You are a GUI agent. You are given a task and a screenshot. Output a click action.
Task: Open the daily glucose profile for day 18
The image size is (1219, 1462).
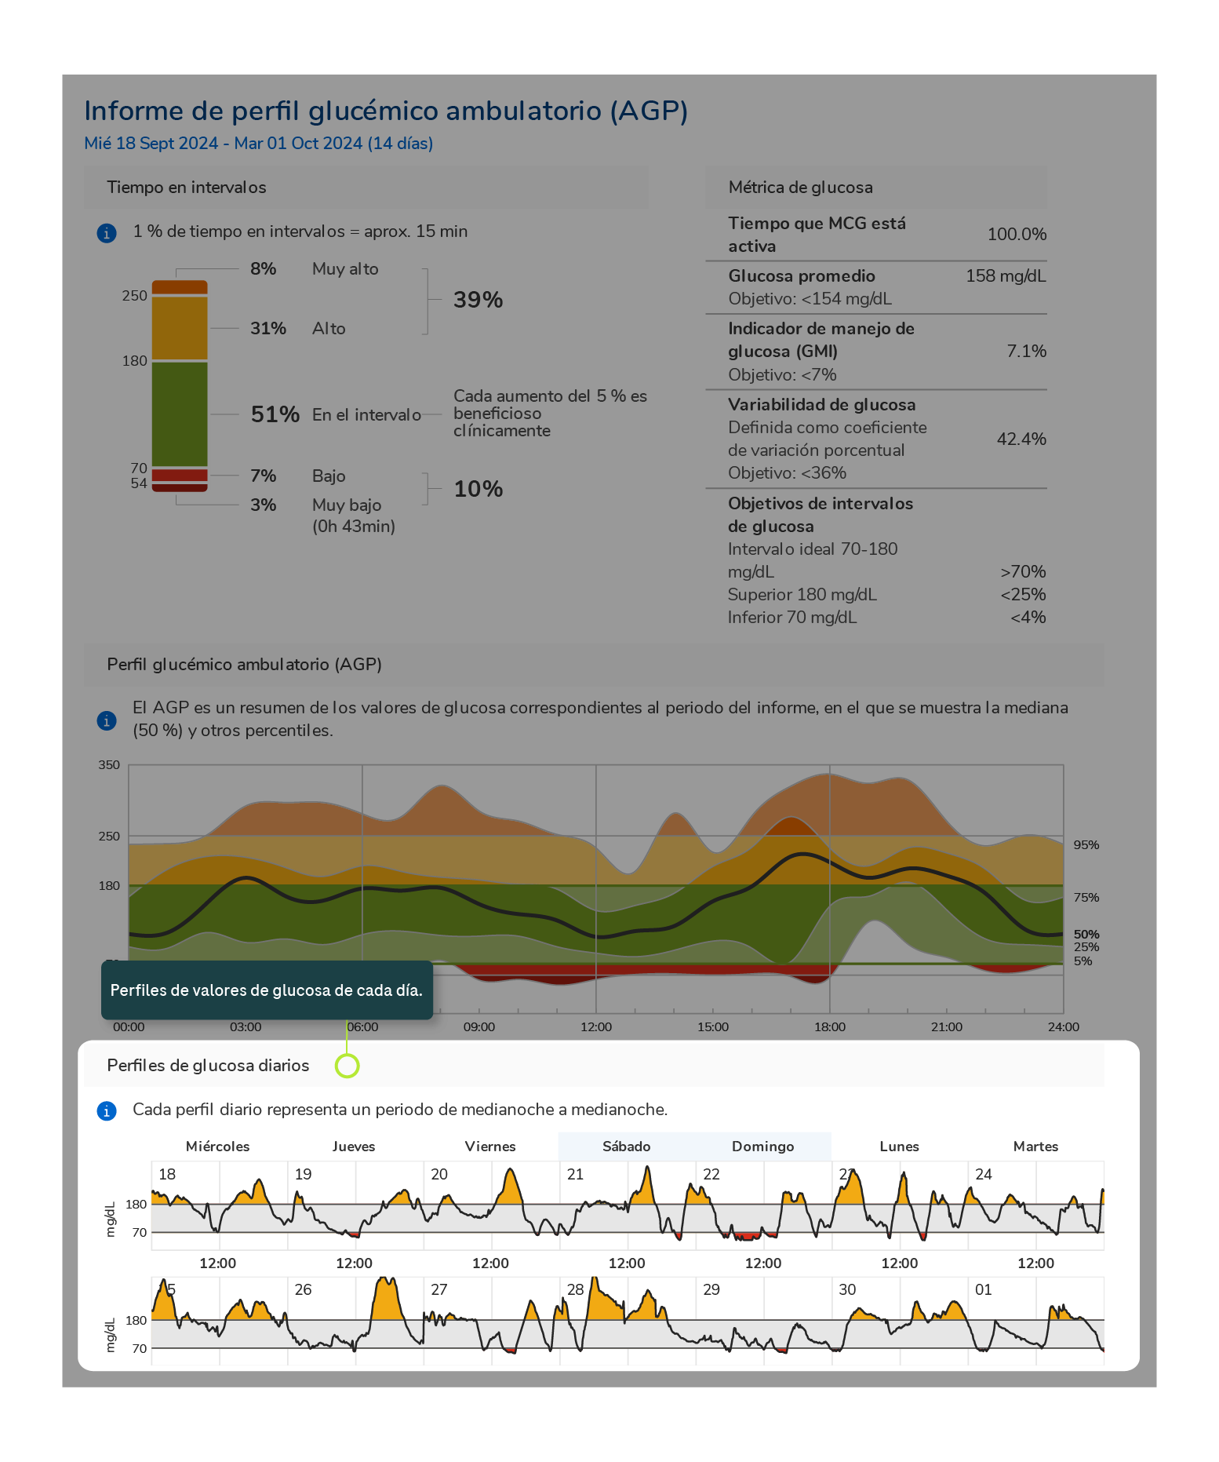(220, 1205)
